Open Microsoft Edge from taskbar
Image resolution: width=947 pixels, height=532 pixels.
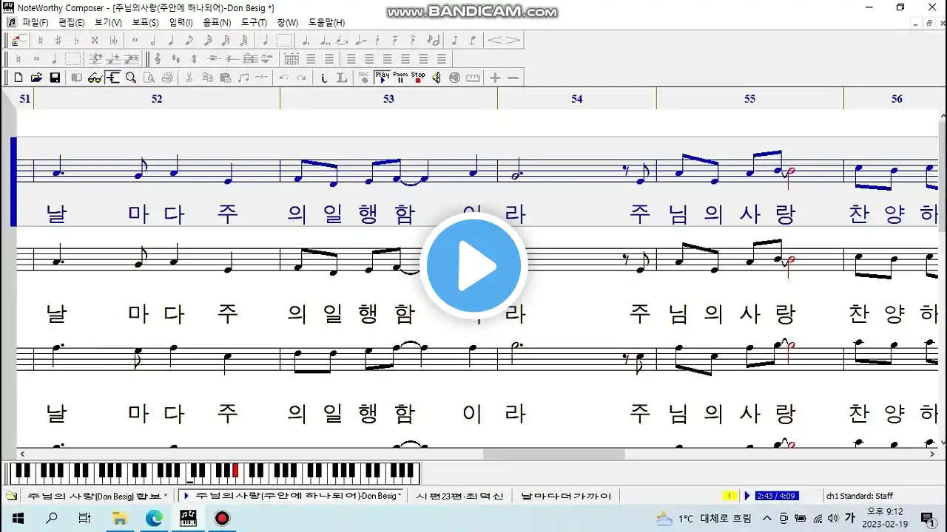154,518
